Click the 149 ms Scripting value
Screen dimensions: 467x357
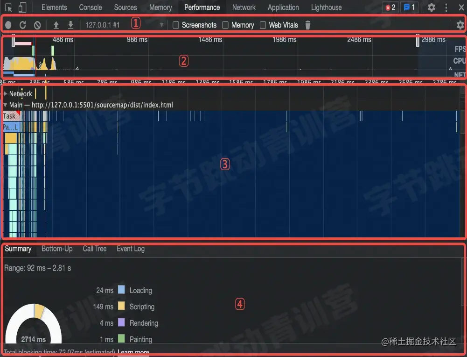pos(103,307)
